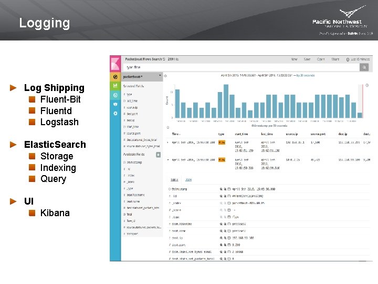Viewport: 378px width, 284px height.
Task: Toggle column for dest.ip in detail table
Action: pos(229,238)
